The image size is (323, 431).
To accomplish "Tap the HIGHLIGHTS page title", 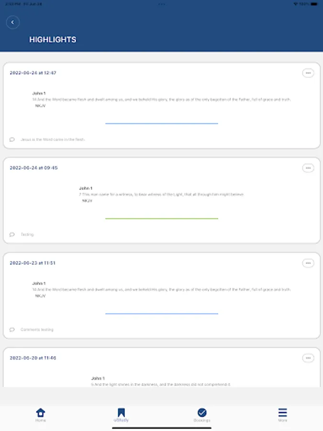I will [53, 40].
